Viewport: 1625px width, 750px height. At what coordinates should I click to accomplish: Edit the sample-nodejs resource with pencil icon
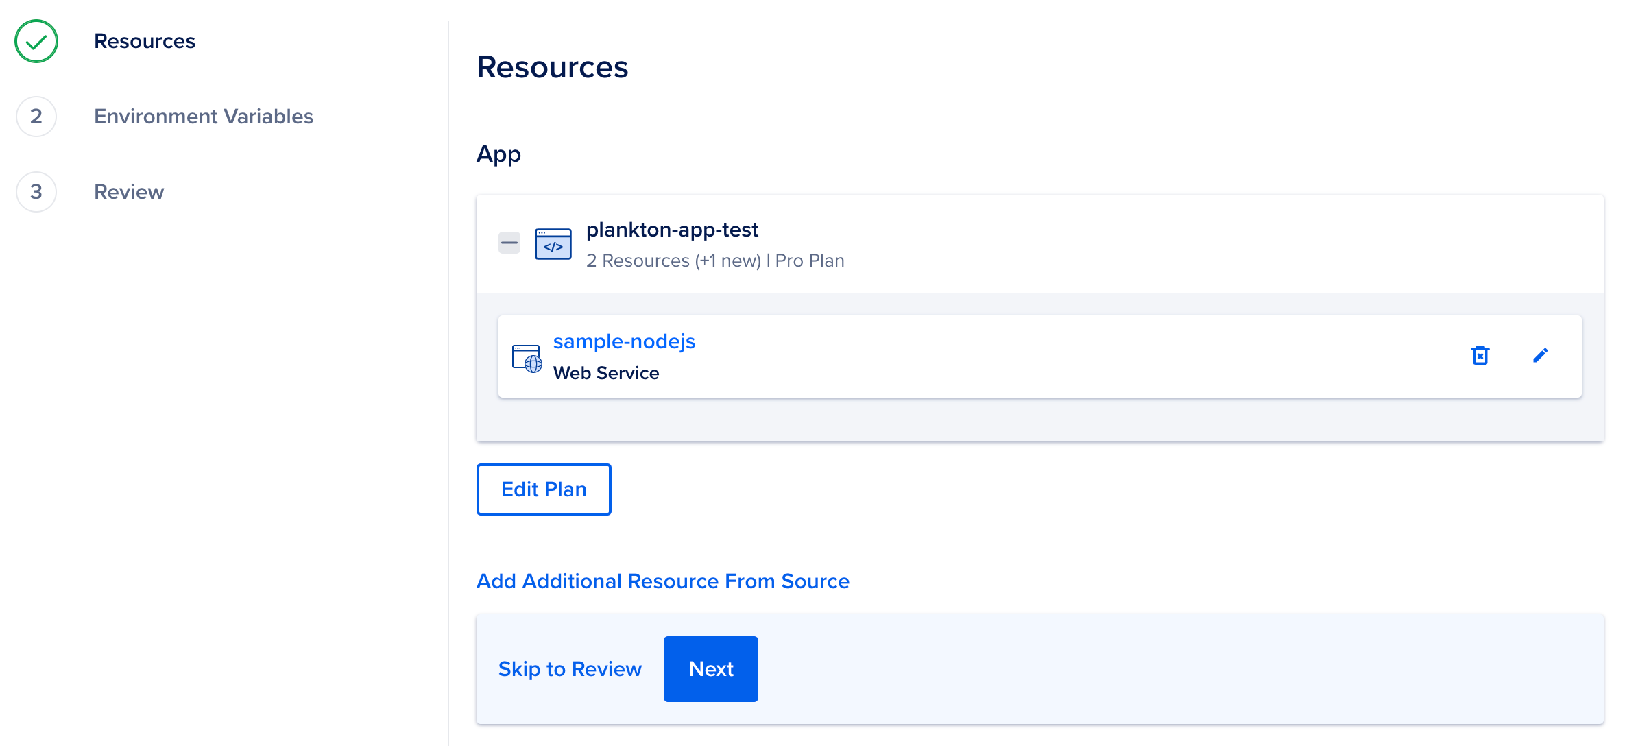pos(1540,355)
